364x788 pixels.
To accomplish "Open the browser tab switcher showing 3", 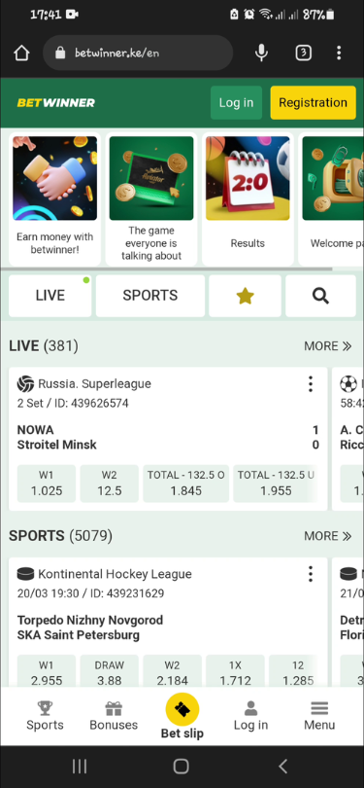I will tap(303, 53).
